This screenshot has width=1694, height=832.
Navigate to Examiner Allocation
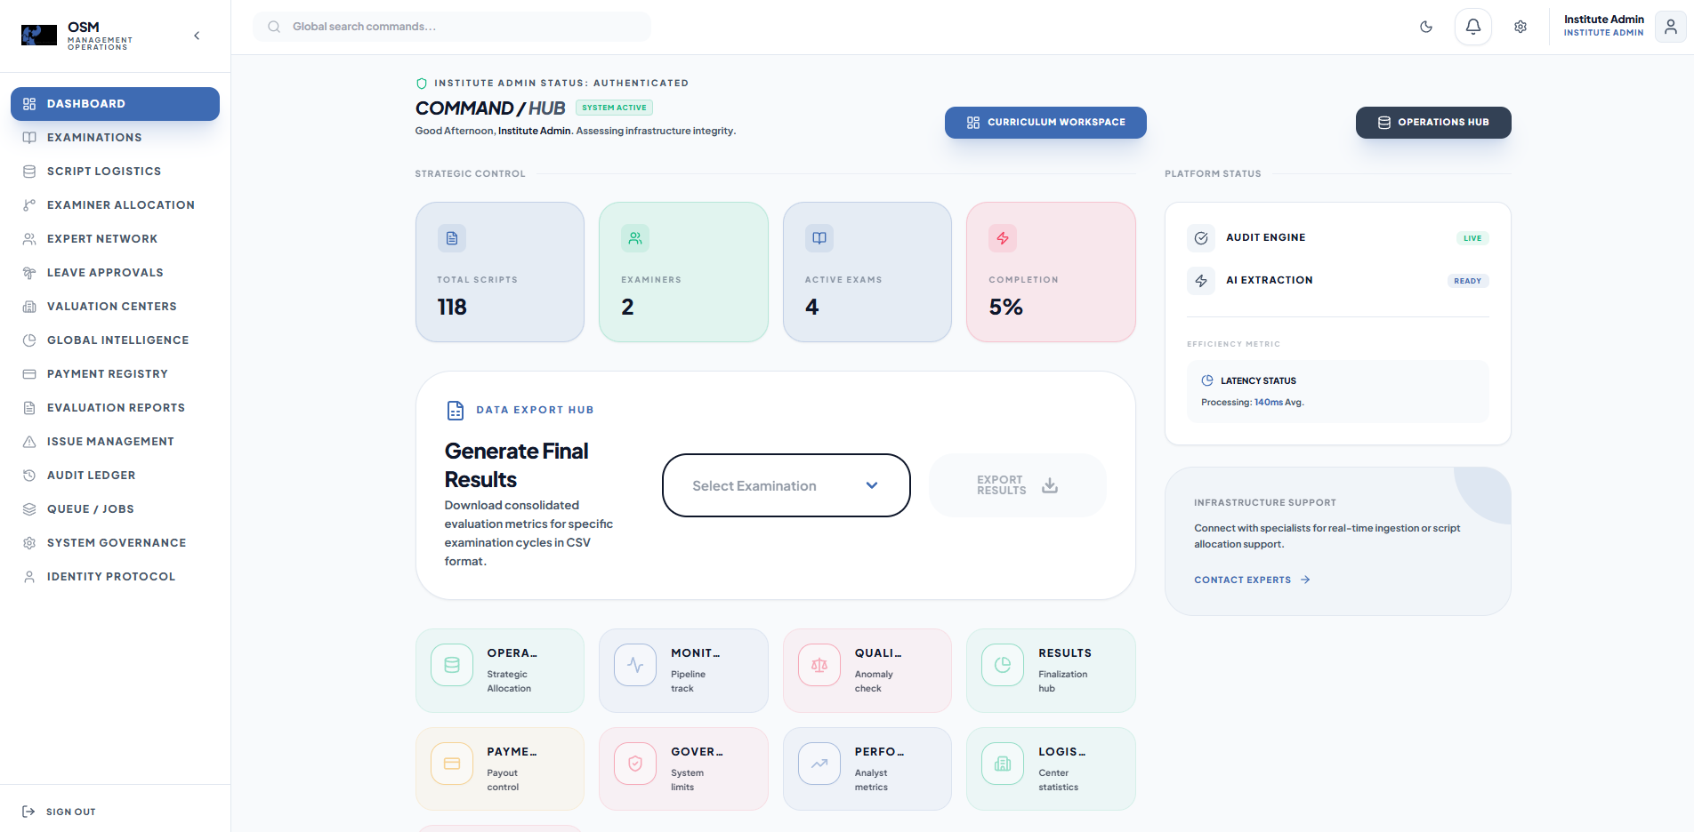[x=115, y=205]
